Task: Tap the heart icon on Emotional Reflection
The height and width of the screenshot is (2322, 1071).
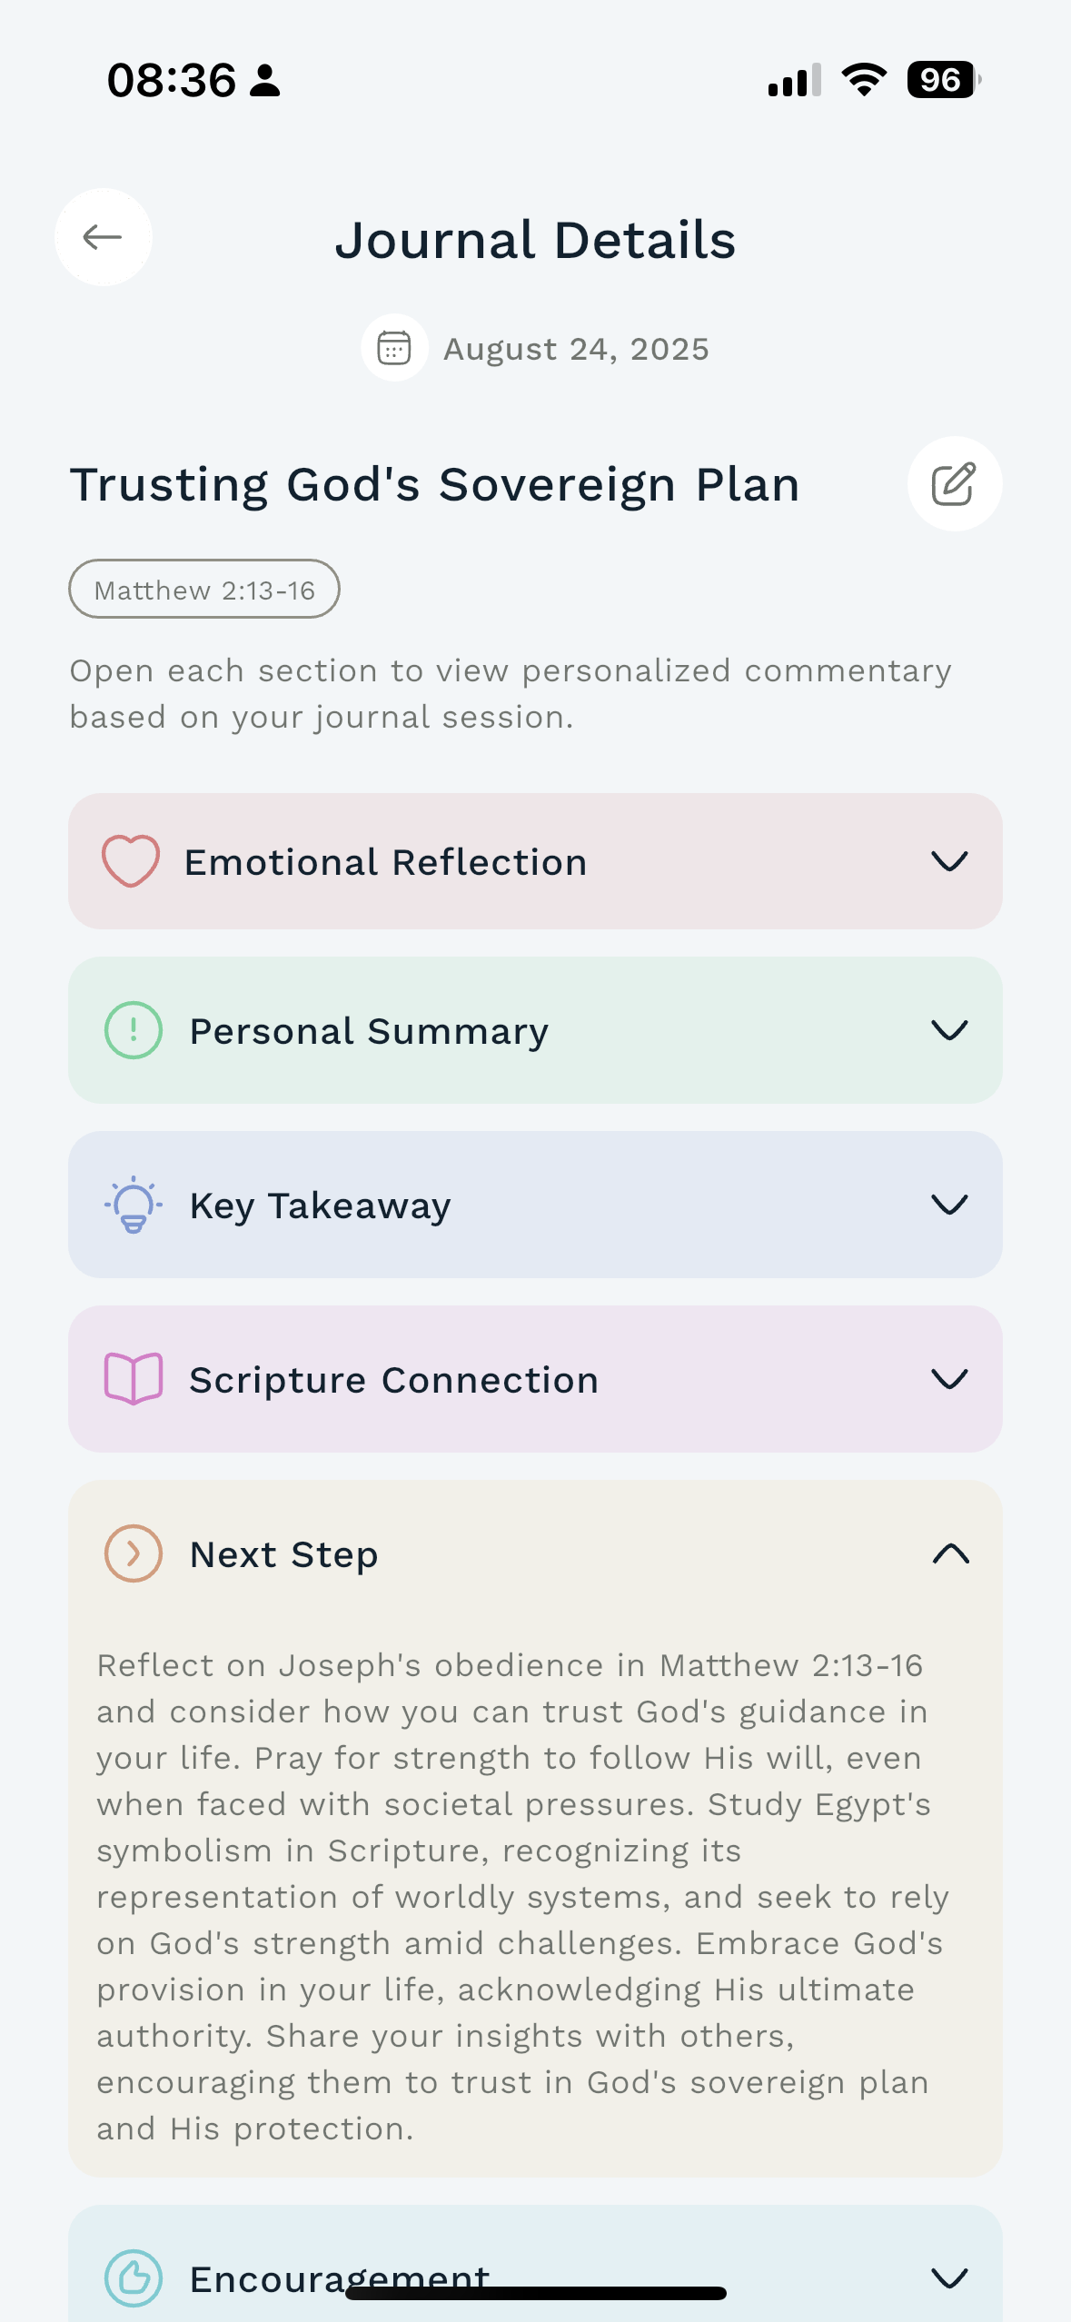Action: pos(131,860)
